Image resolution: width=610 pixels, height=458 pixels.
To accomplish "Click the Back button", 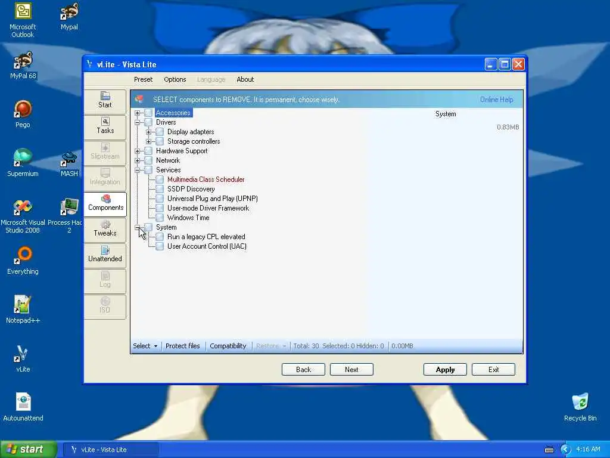I will (x=303, y=370).
